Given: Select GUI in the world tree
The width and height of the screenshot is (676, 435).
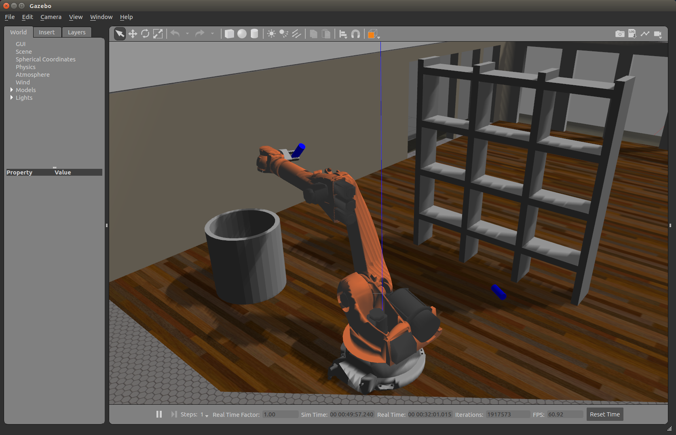Looking at the screenshot, I should point(21,44).
